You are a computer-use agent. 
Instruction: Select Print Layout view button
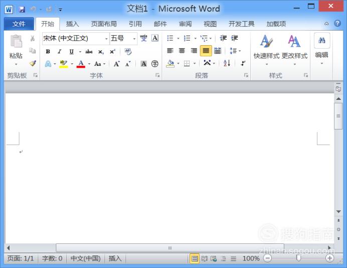click(x=195, y=258)
